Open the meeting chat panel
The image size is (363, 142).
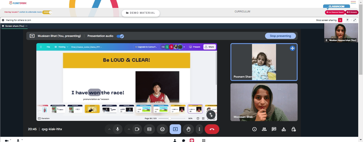(274, 129)
